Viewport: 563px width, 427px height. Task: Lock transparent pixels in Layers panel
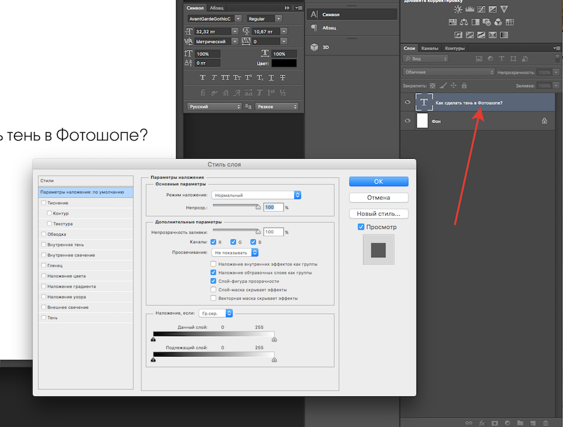[x=432, y=85]
